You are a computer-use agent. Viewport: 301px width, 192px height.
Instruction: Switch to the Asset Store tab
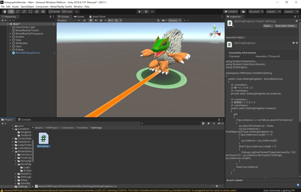[x=97, y=17]
